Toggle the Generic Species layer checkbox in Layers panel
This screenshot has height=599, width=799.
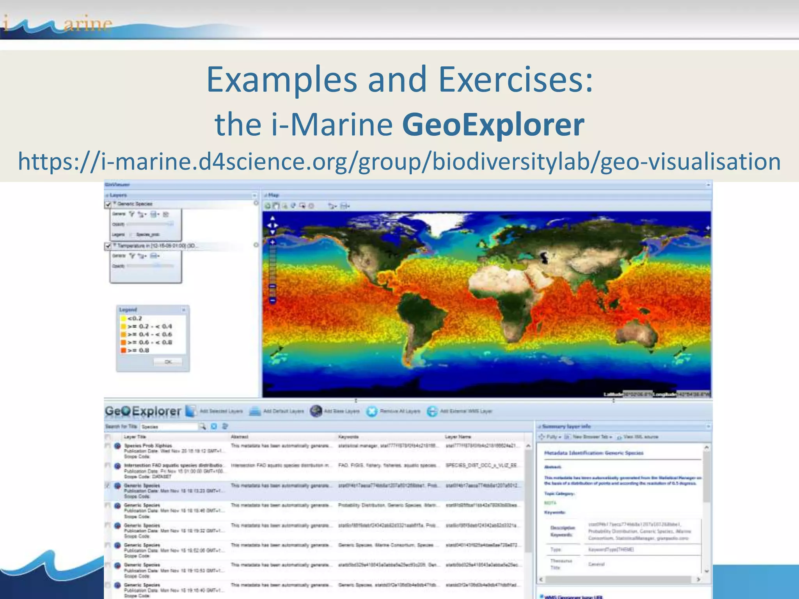point(108,204)
